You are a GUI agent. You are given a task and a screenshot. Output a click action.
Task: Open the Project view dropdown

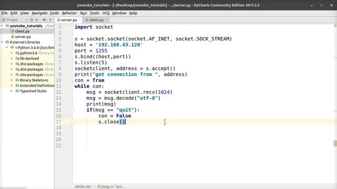[26, 20]
